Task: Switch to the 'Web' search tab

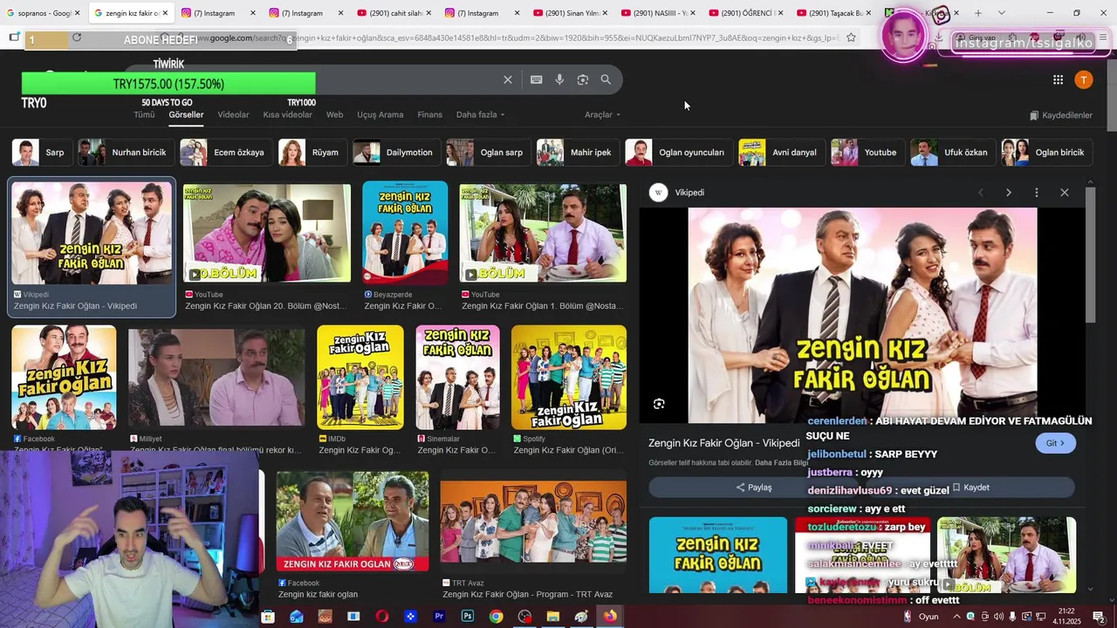Action: coord(334,115)
